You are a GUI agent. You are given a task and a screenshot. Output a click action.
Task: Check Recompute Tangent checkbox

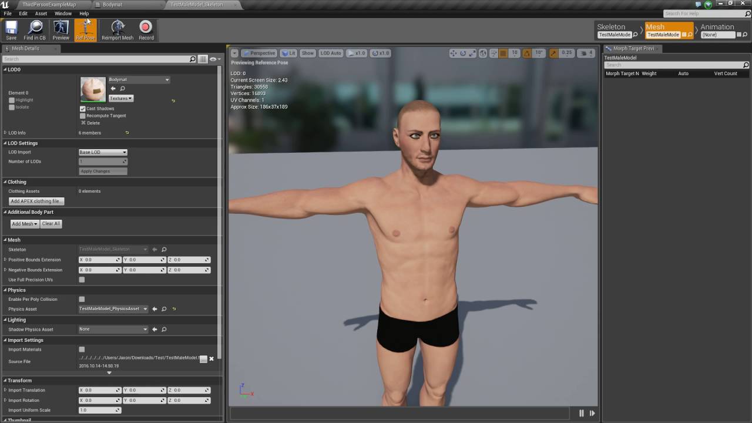tap(83, 116)
